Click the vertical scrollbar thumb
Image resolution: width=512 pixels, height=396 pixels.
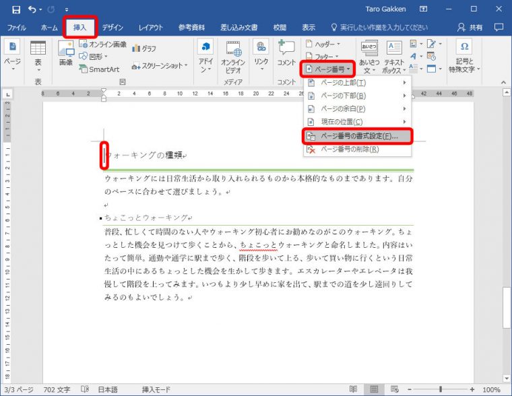507,307
